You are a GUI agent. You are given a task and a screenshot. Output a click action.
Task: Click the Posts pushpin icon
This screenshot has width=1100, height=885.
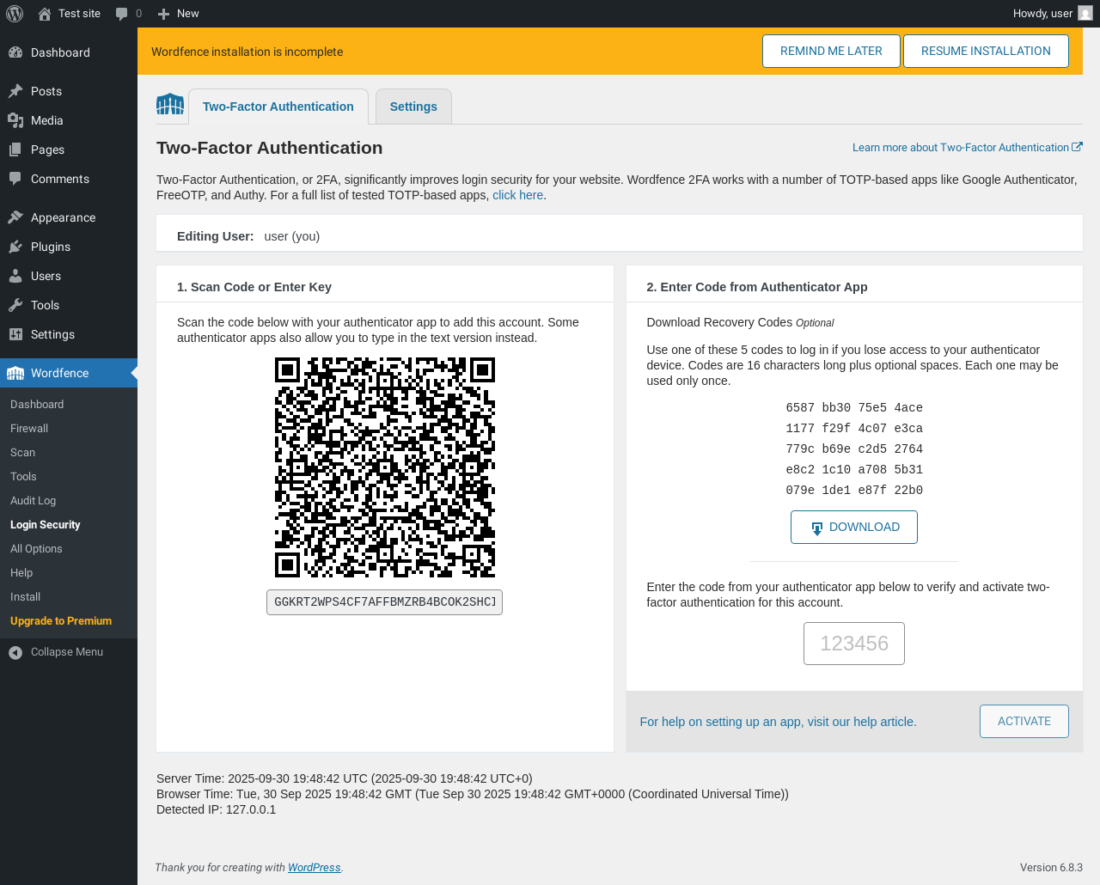pos(15,91)
